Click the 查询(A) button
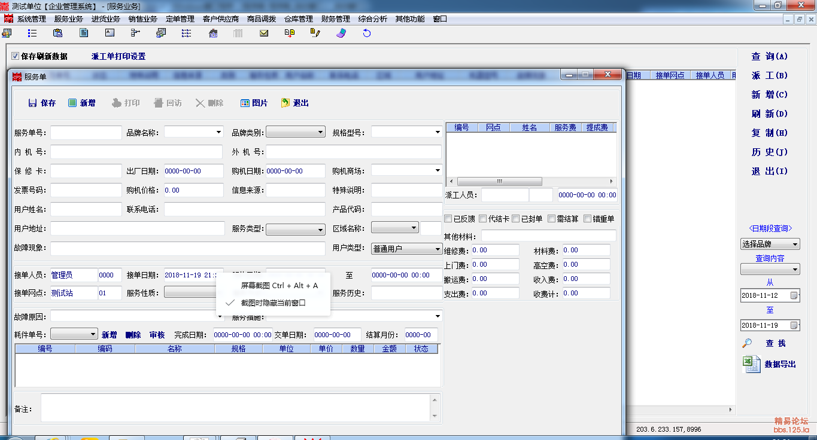This screenshot has height=440, width=817. pos(770,56)
